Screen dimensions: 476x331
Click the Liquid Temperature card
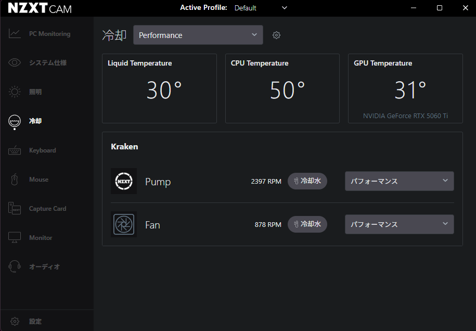[159, 88]
